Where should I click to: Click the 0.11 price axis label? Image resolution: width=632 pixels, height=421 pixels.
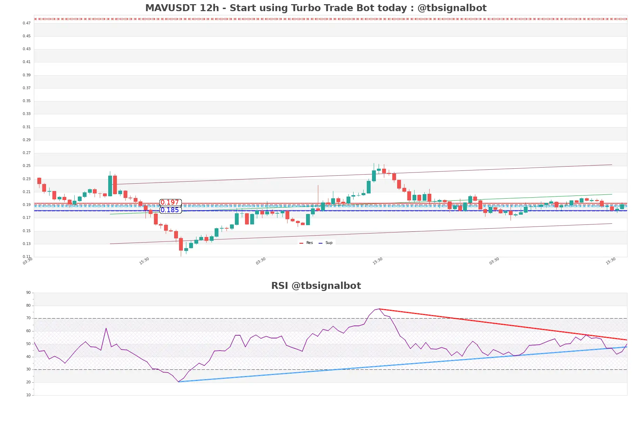[x=27, y=257]
